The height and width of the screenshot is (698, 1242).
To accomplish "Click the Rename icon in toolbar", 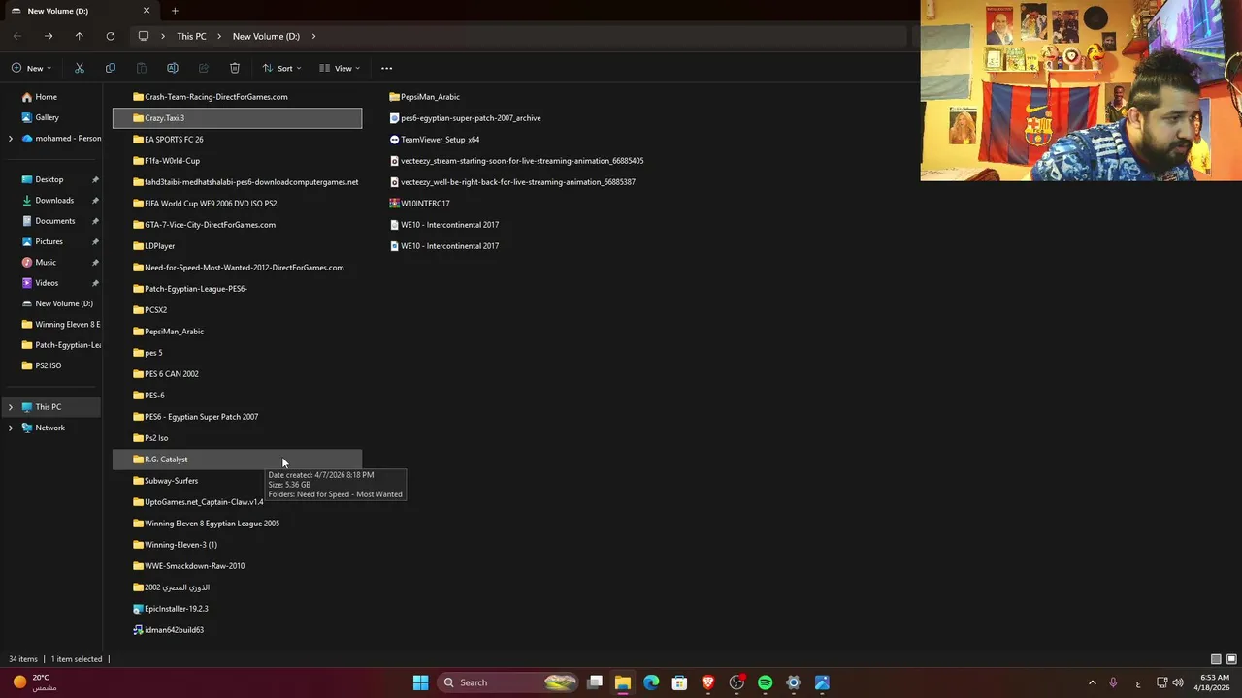I will tap(173, 68).
